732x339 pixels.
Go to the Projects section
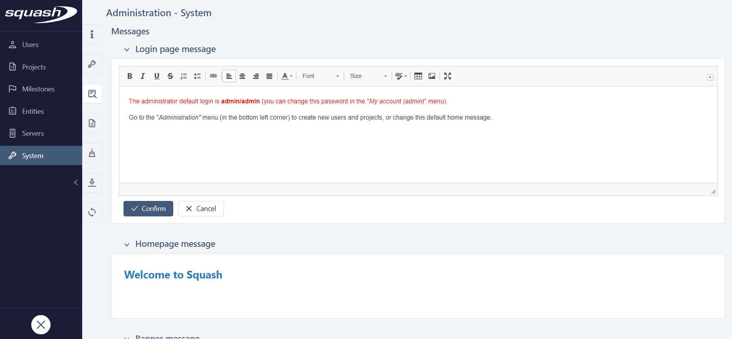tap(34, 67)
